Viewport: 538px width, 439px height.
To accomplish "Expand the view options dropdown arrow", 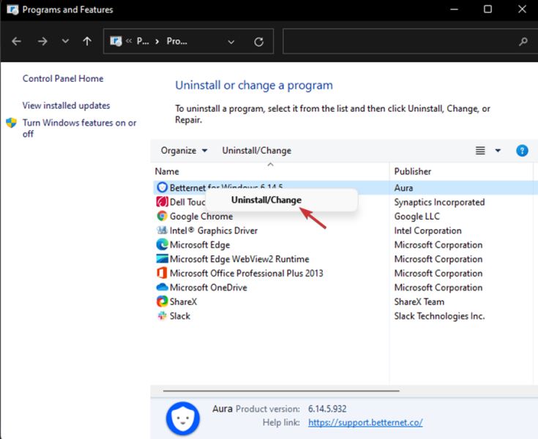I will [498, 151].
